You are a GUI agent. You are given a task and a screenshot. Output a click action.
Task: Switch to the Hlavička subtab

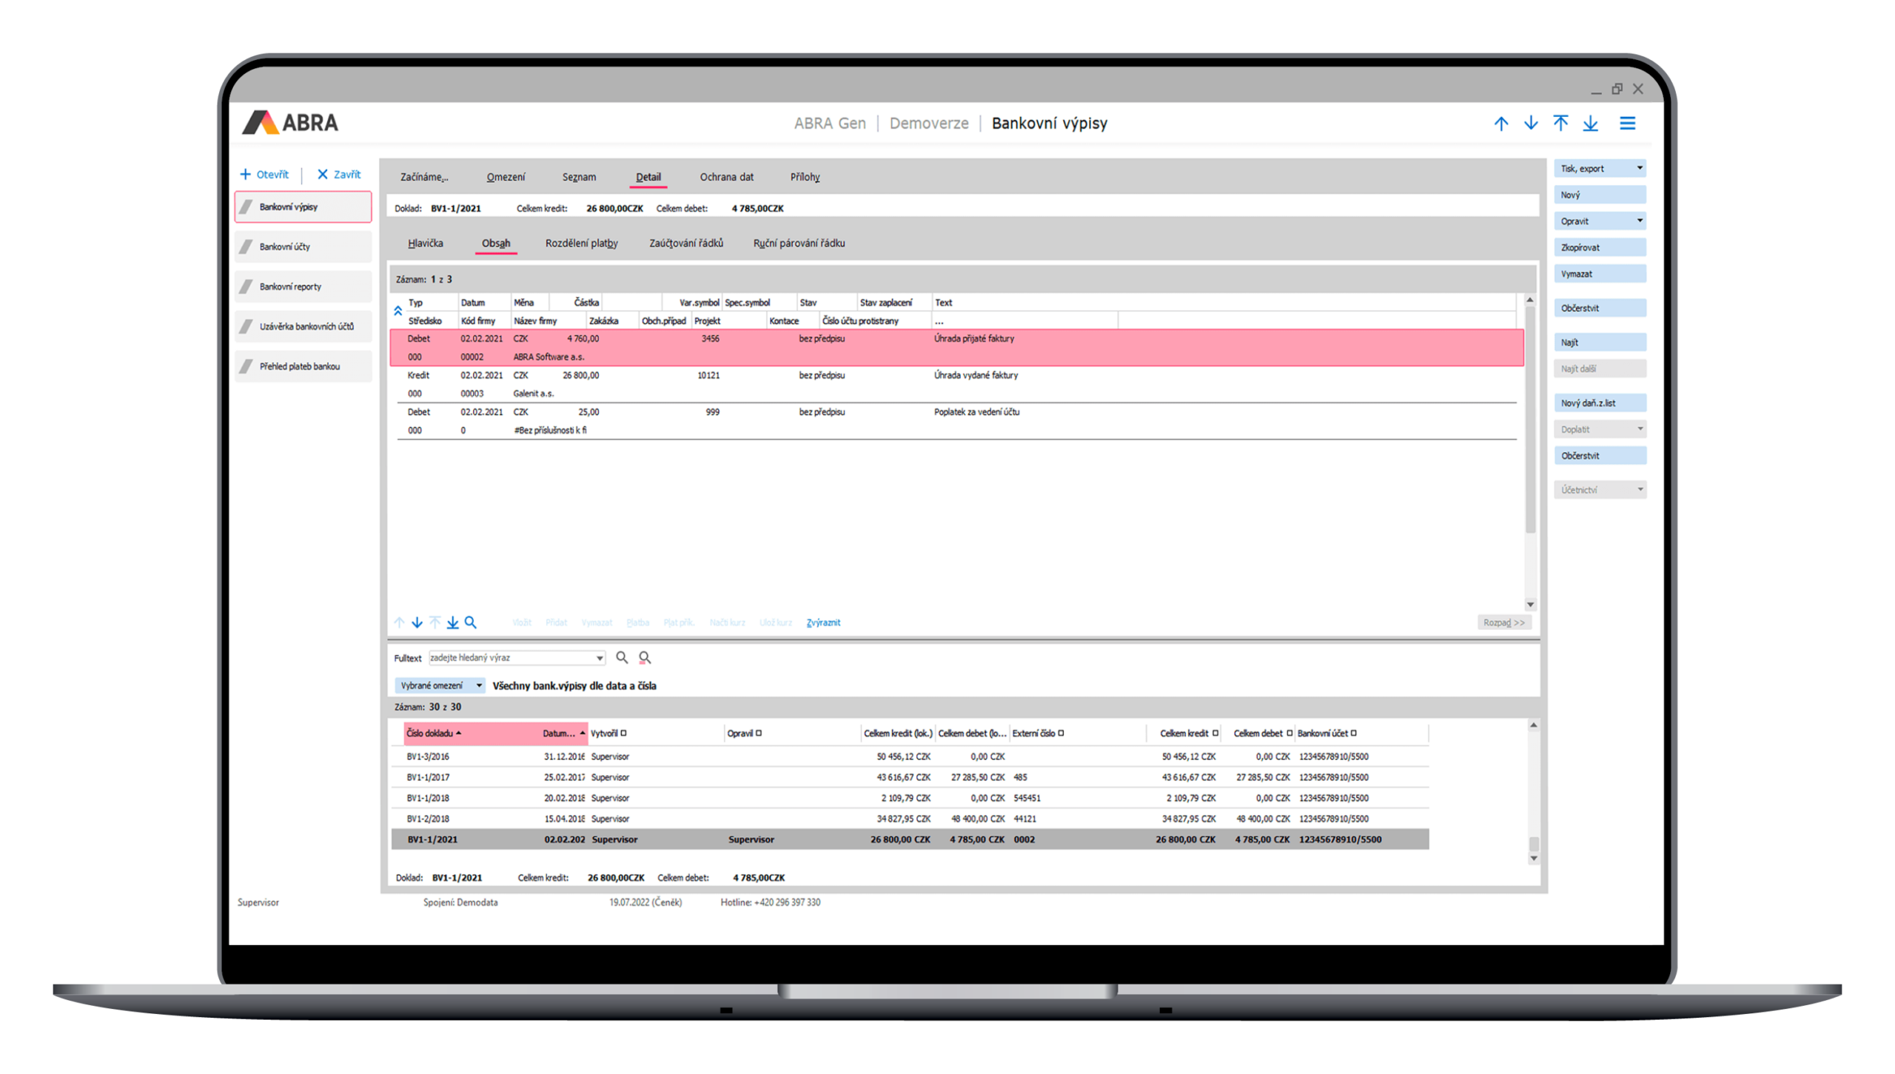[x=425, y=244]
